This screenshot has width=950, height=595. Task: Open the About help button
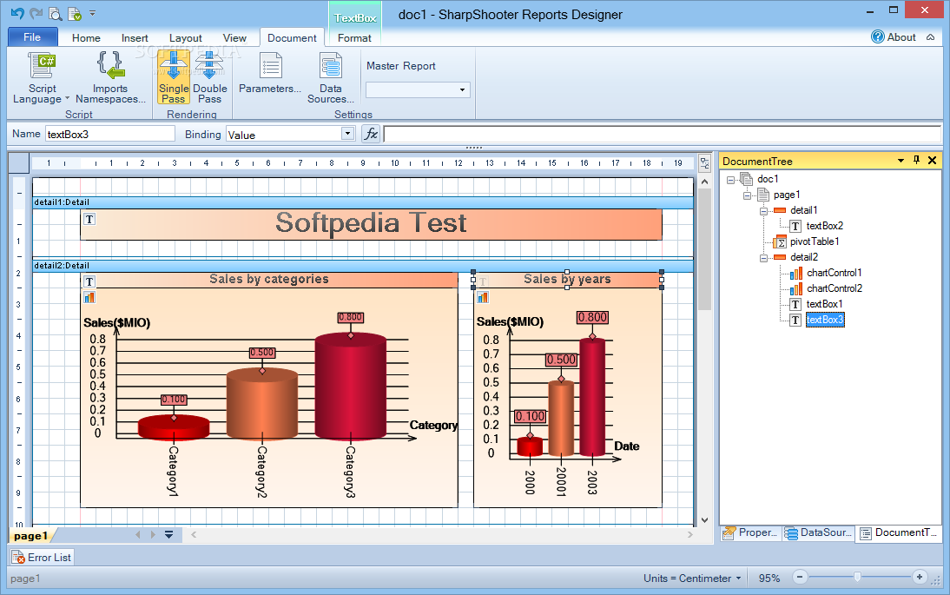coord(894,37)
